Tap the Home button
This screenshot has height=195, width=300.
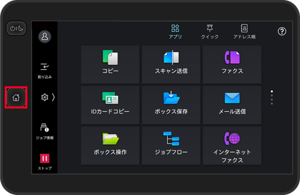pyautogui.click(x=16, y=97)
